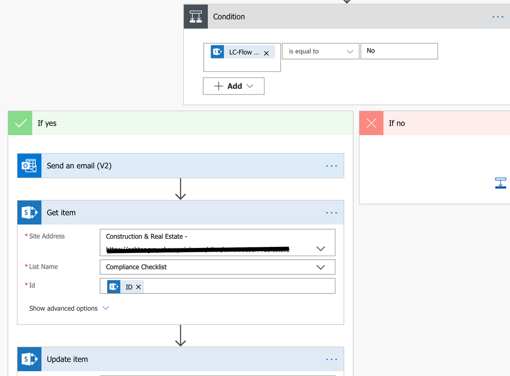This screenshot has width=510, height=376.
Task: Expand the List Name dropdown
Action: point(321,267)
